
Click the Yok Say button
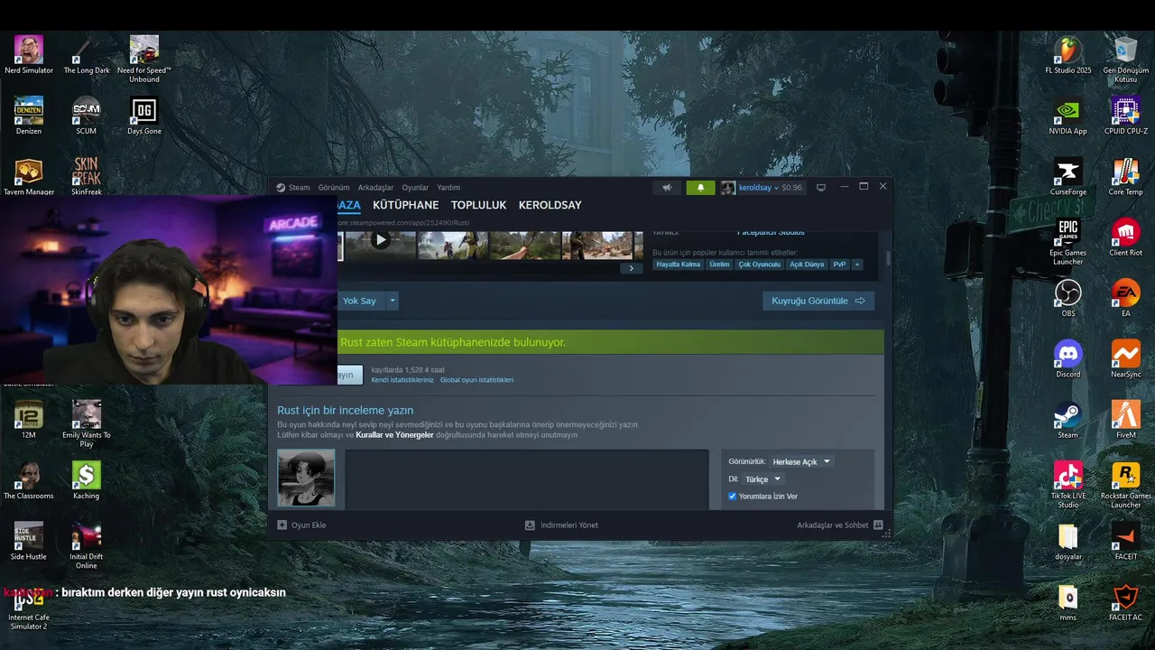(x=360, y=301)
